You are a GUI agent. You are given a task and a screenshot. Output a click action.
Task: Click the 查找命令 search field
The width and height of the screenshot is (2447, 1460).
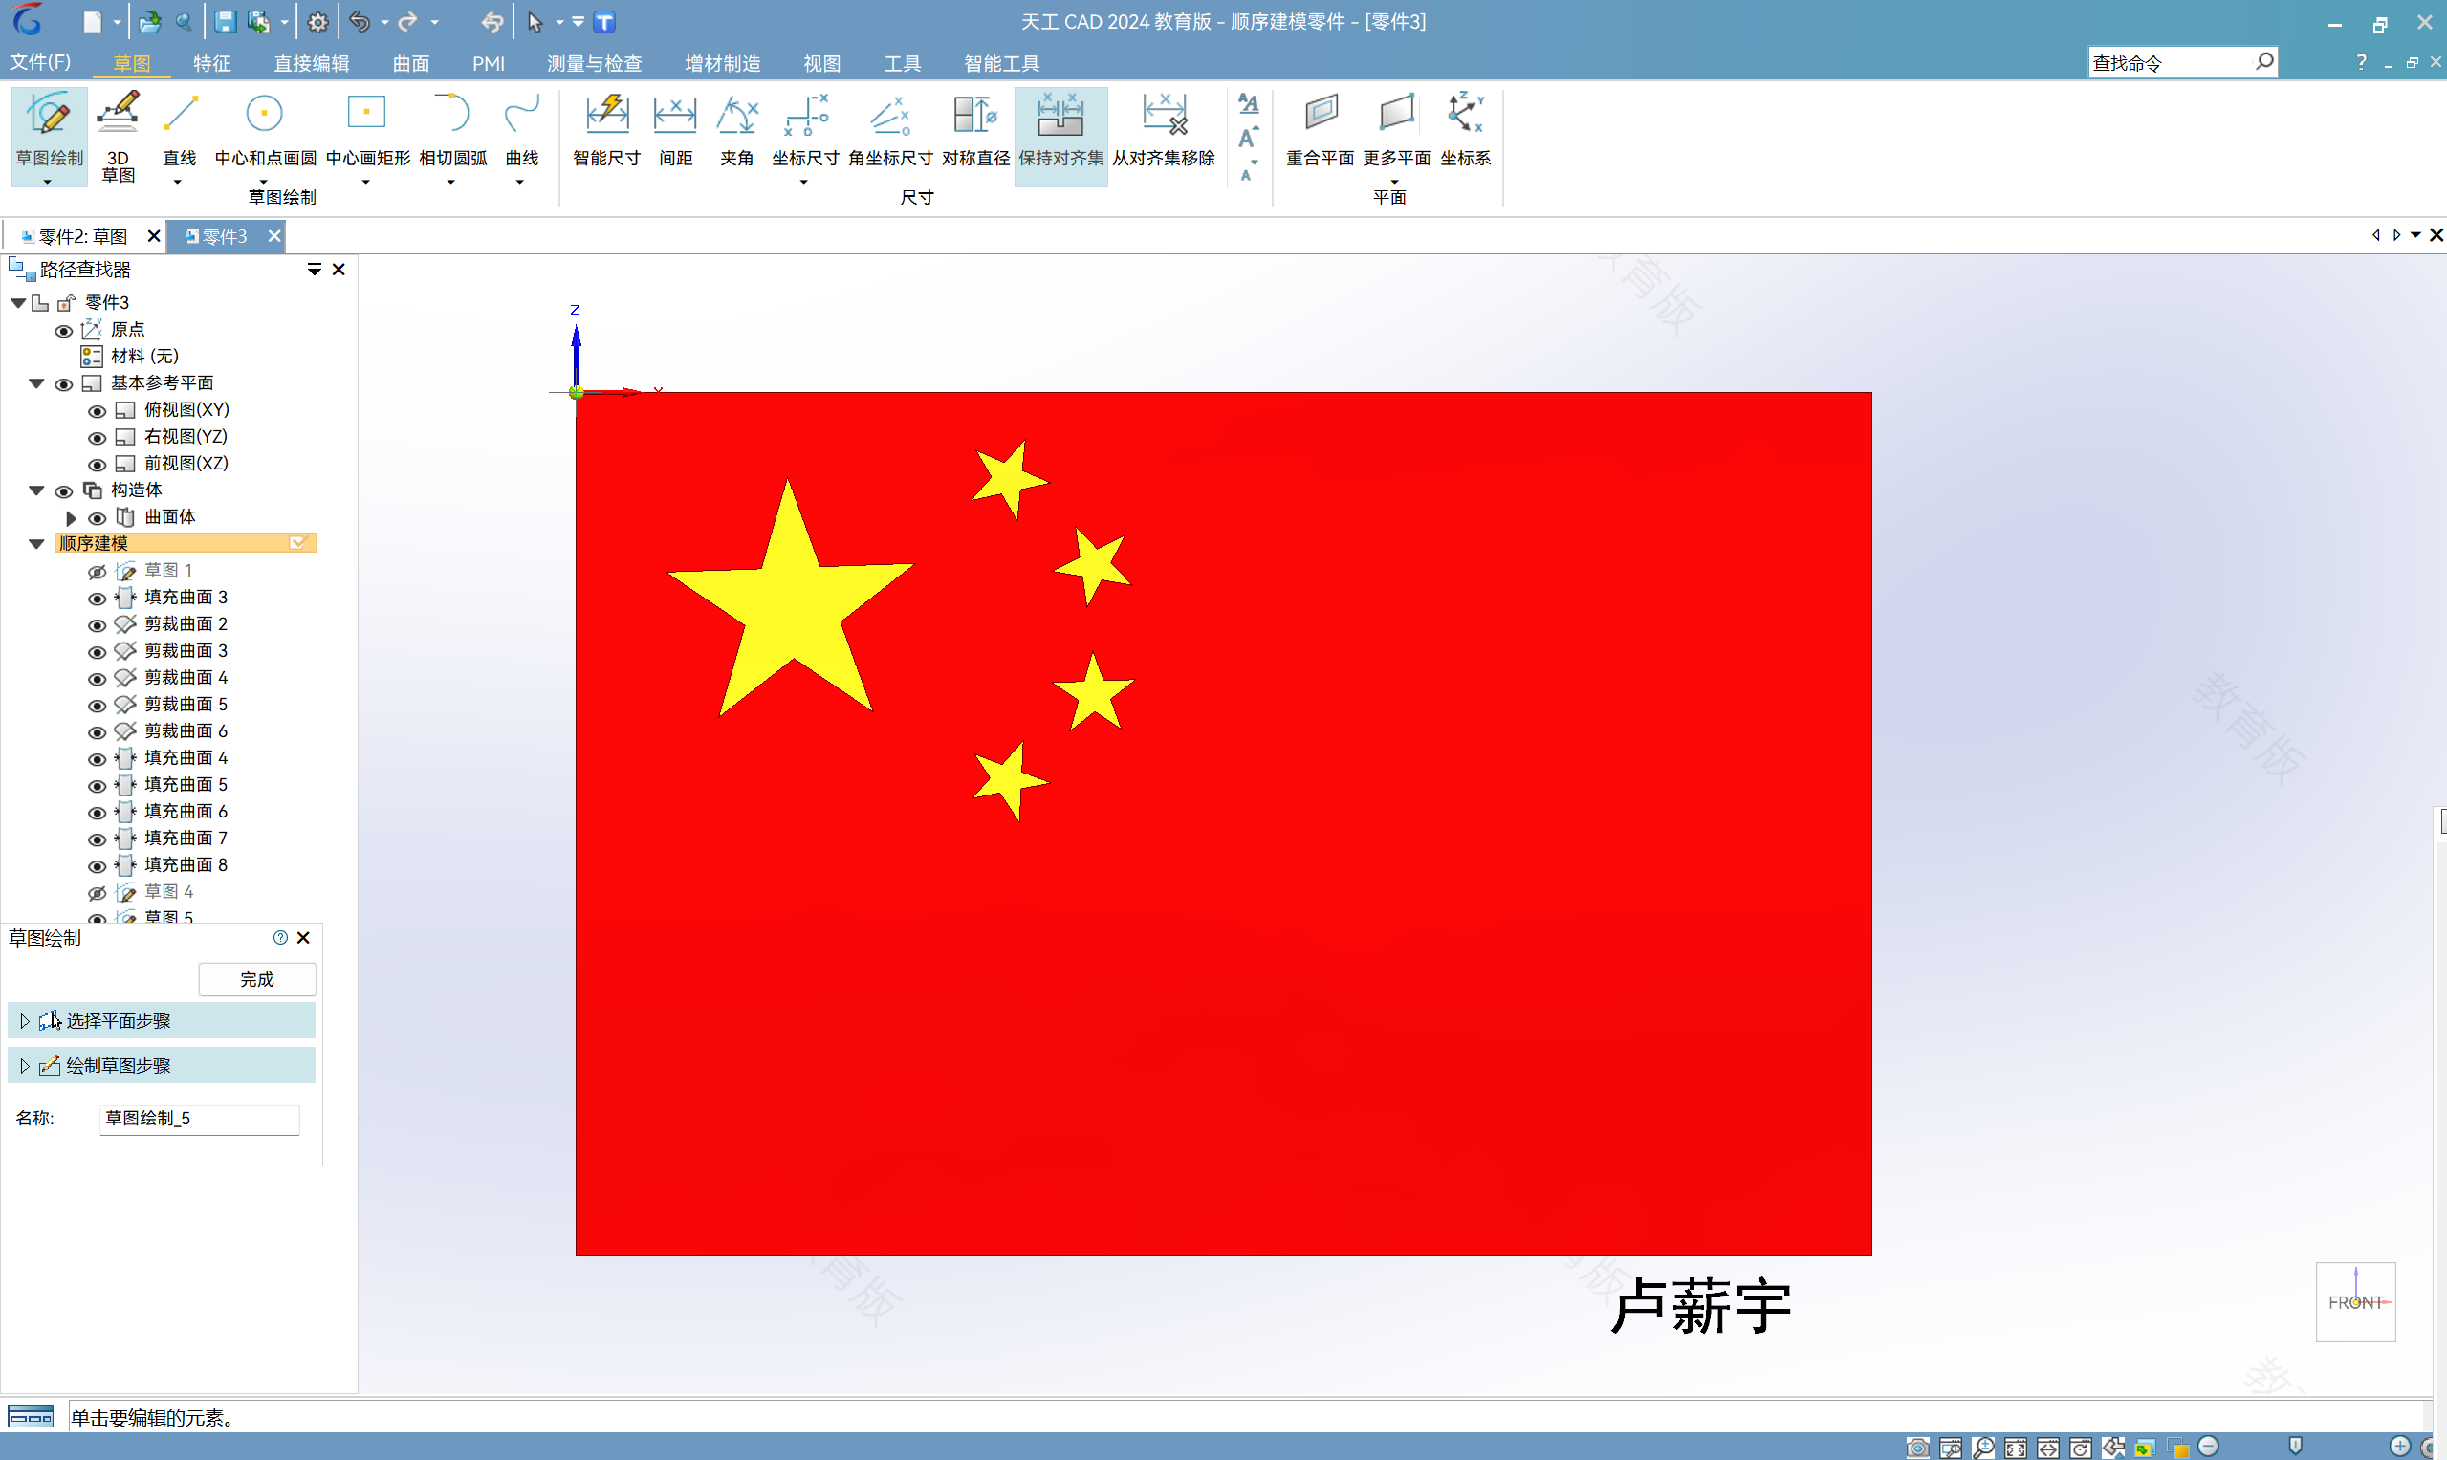2170,63
